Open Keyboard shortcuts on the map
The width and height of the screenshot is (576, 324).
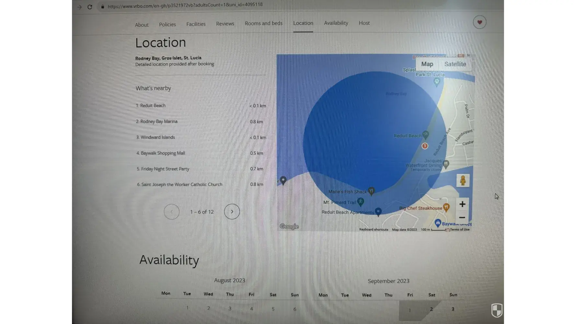[x=374, y=229]
